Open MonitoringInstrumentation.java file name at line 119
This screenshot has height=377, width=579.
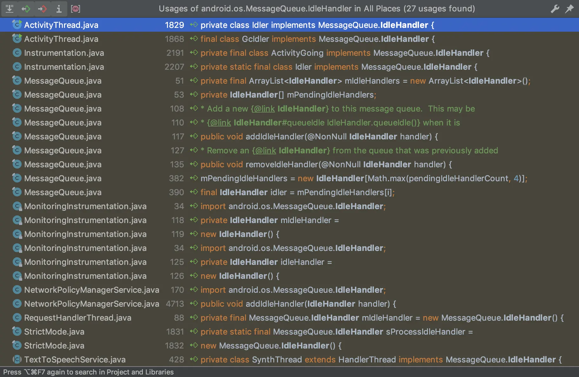coord(85,234)
